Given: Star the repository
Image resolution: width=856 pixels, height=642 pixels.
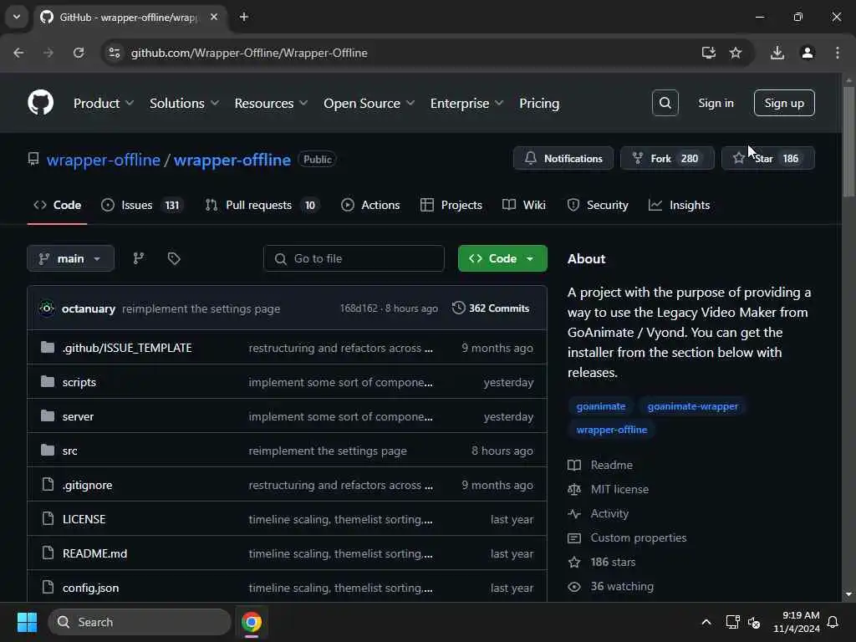Looking at the screenshot, I should coord(768,158).
